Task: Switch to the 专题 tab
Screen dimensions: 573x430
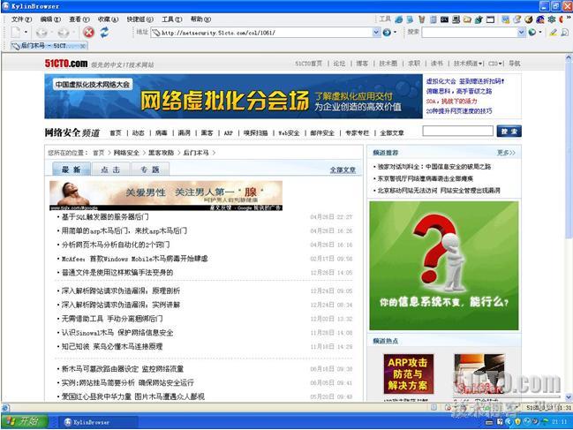Action: tap(150, 170)
